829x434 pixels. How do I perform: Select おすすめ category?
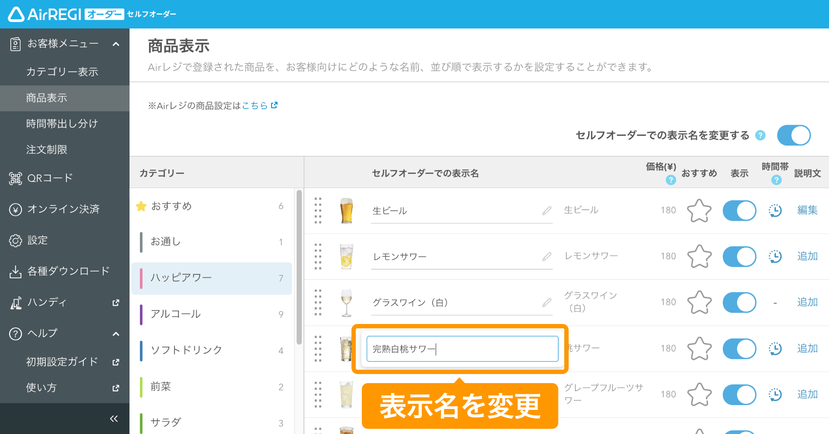(212, 206)
